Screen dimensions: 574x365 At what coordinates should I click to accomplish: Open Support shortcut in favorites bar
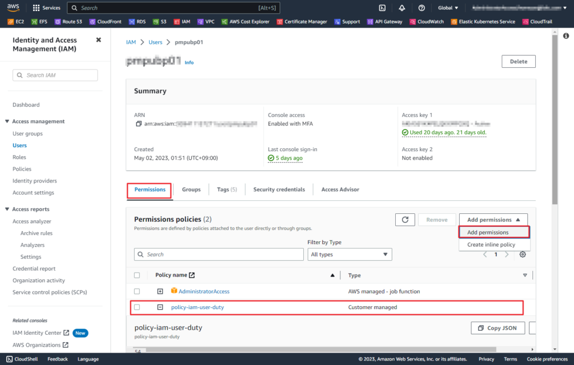tap(347, 22)
